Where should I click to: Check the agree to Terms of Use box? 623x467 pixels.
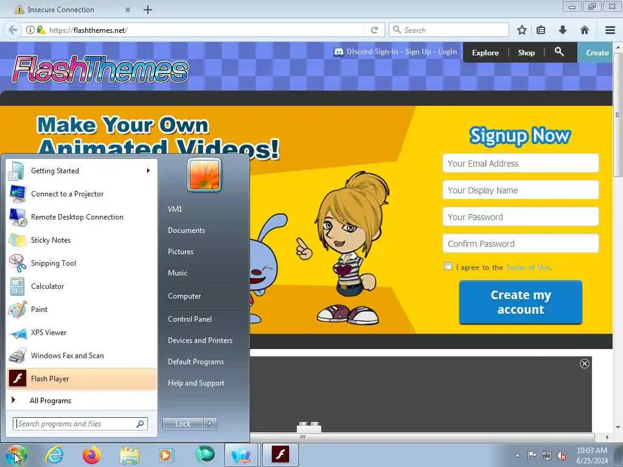[x=448, y=266]
